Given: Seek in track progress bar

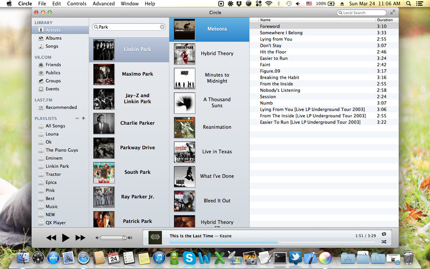Looking at the screenshot, I should coord(273,242).
